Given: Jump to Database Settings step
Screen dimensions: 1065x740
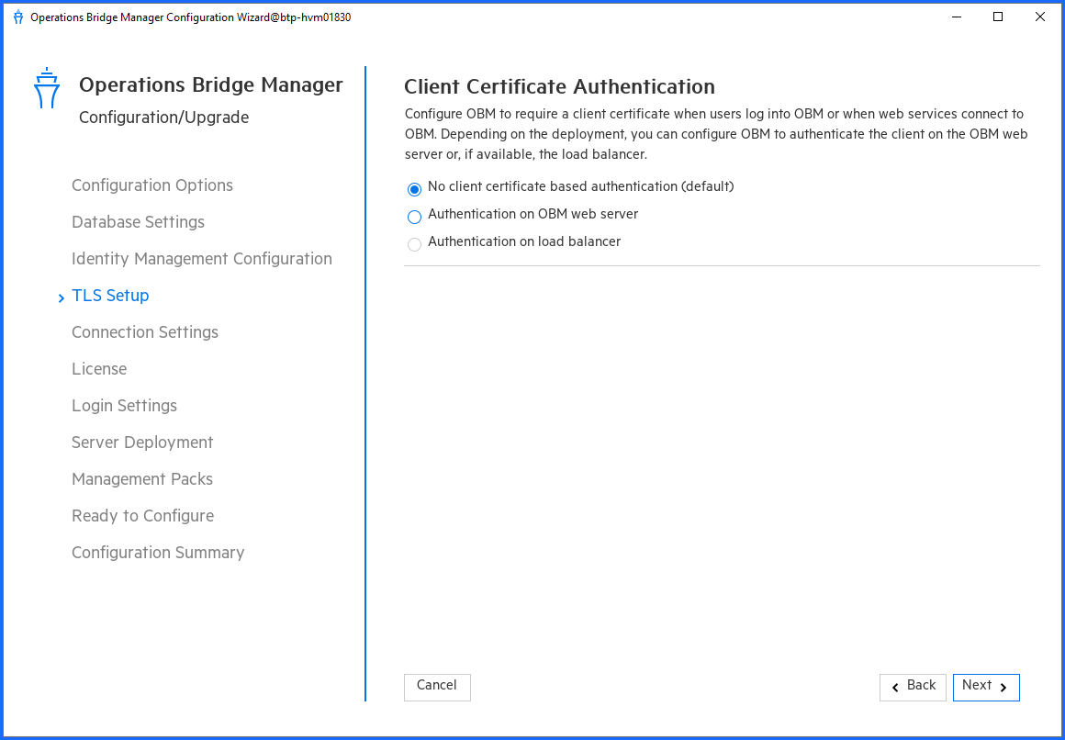Looking at the screenshot, I should (x=138, y=222).
